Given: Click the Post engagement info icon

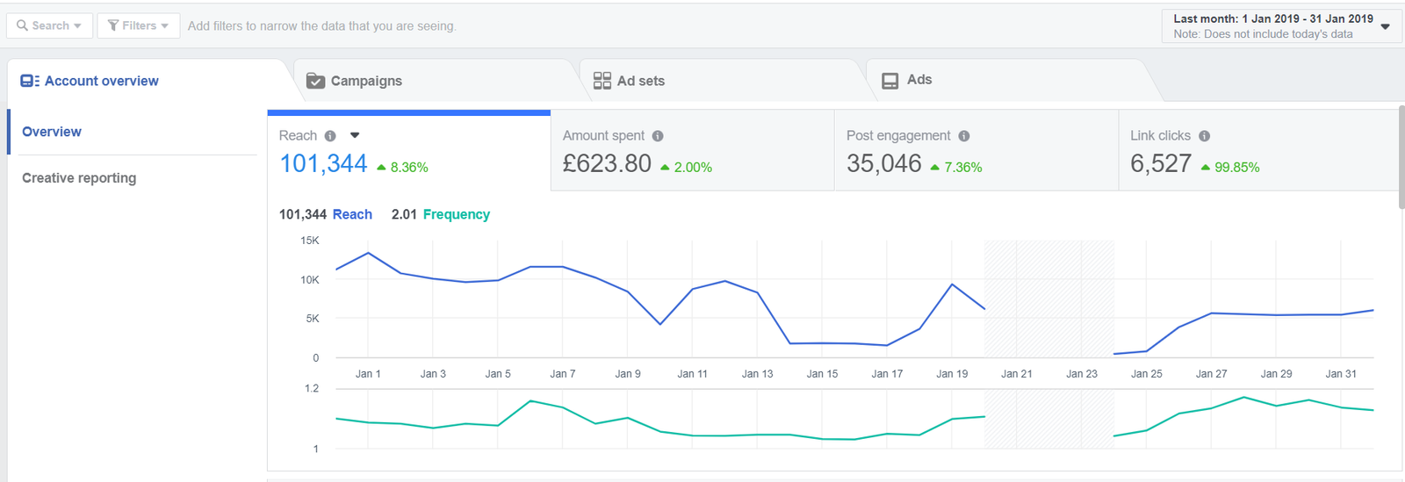Looking at the screenshot, I should [964, 136].
